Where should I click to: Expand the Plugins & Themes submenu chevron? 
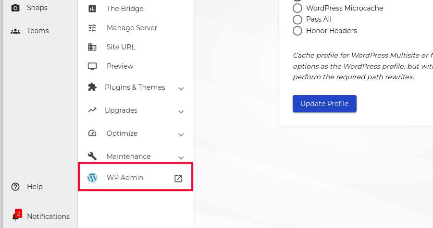(x=181, y=88)
